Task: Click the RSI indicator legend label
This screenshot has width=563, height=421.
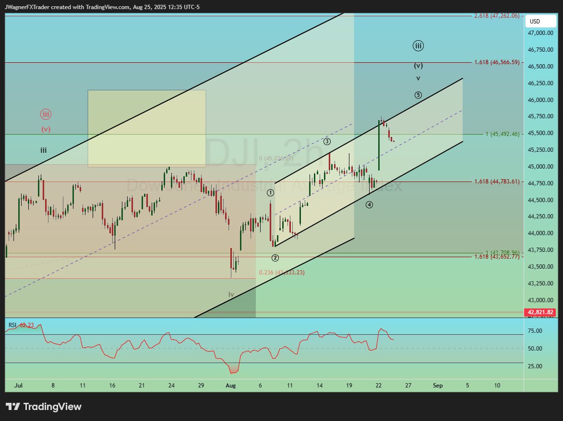Action: 12,325
